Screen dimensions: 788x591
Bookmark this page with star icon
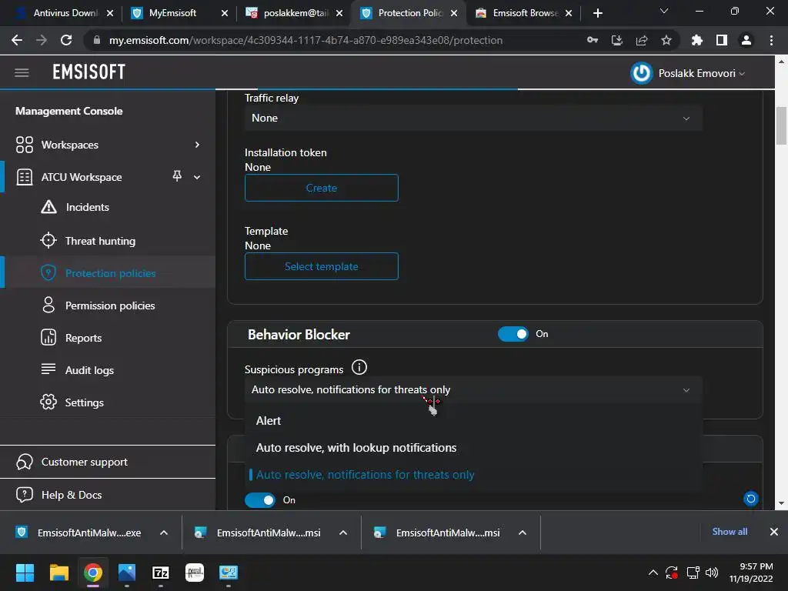point(666,40)
